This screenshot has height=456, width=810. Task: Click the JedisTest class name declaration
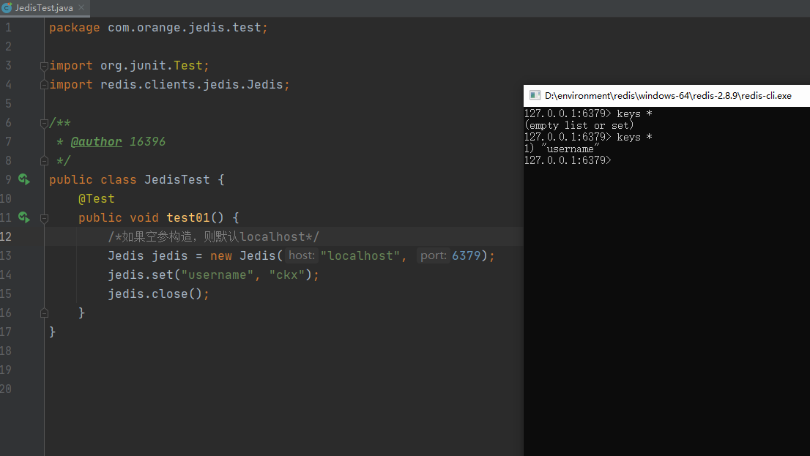pos(177,180)
